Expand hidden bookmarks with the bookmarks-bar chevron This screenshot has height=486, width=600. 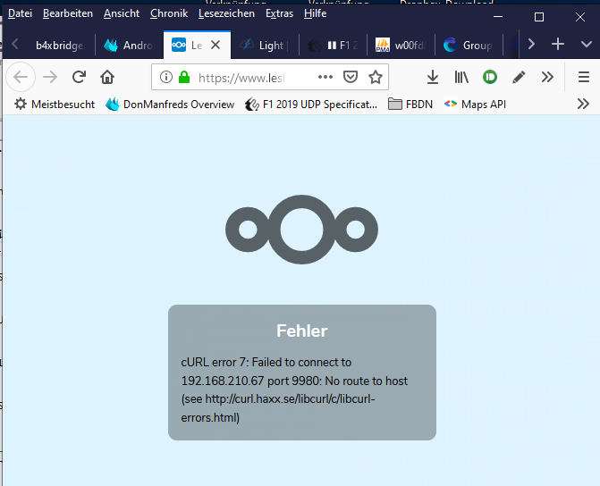pos(583,105)
